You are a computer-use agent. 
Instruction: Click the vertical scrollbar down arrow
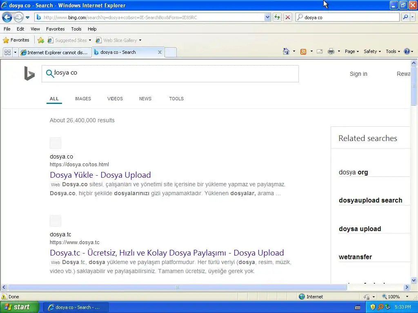pos(414,280)
